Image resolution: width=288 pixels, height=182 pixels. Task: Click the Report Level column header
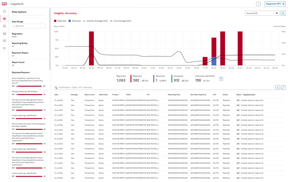89,95
